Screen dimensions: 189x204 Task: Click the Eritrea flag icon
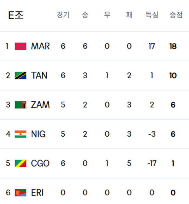point(21,192)
